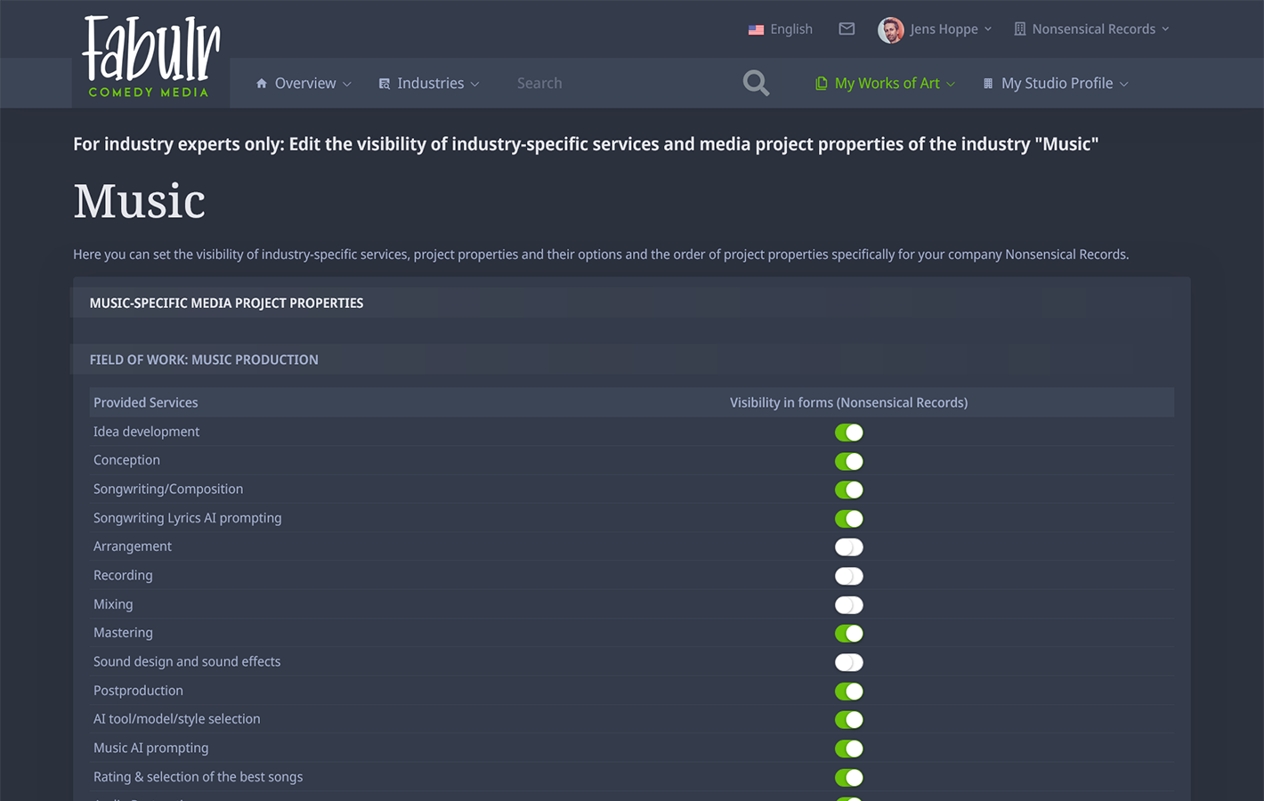
Task: Select My Studio Profile menu item
Action: tap(1057, 83)
